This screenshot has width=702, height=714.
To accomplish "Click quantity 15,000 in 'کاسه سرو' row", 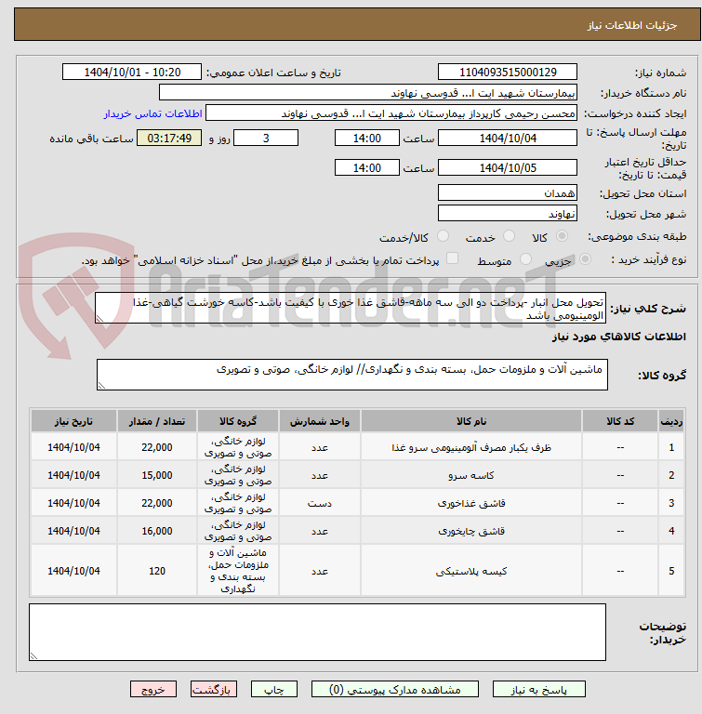I will coord(157,475).
